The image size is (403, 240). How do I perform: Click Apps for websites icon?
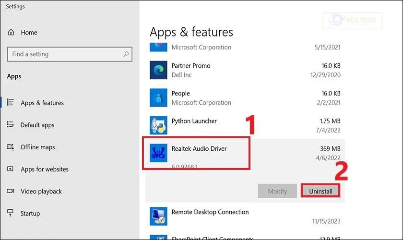pyautogui.click(x=10, y=169)
